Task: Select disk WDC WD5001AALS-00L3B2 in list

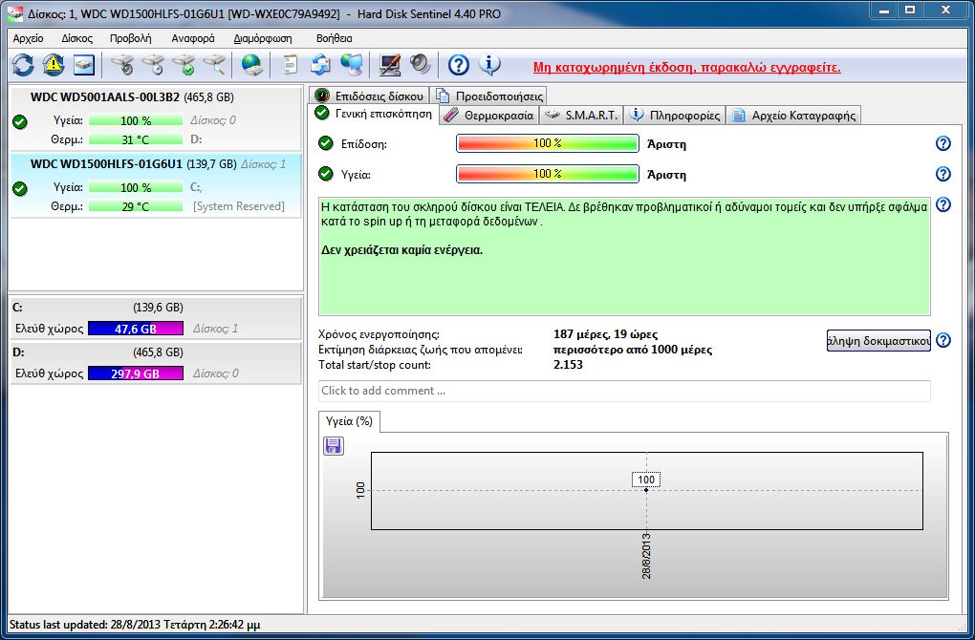Action: pyautogui.click(x=156, y=118)
